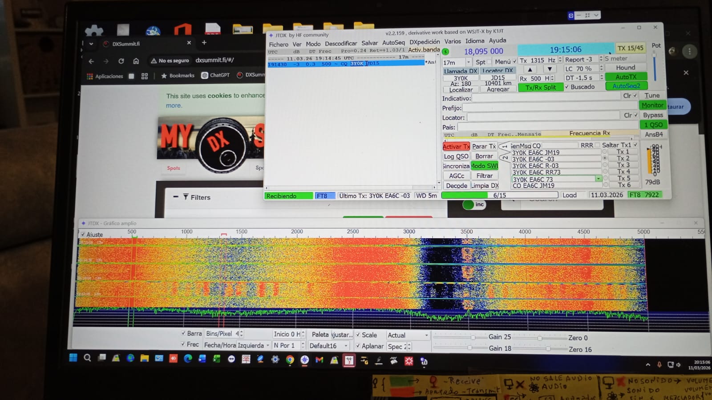This screenshot has height=400, width=712.
Task: Uncheck the Aplanar checkbox in waterfall
Action: coord(358,346)
